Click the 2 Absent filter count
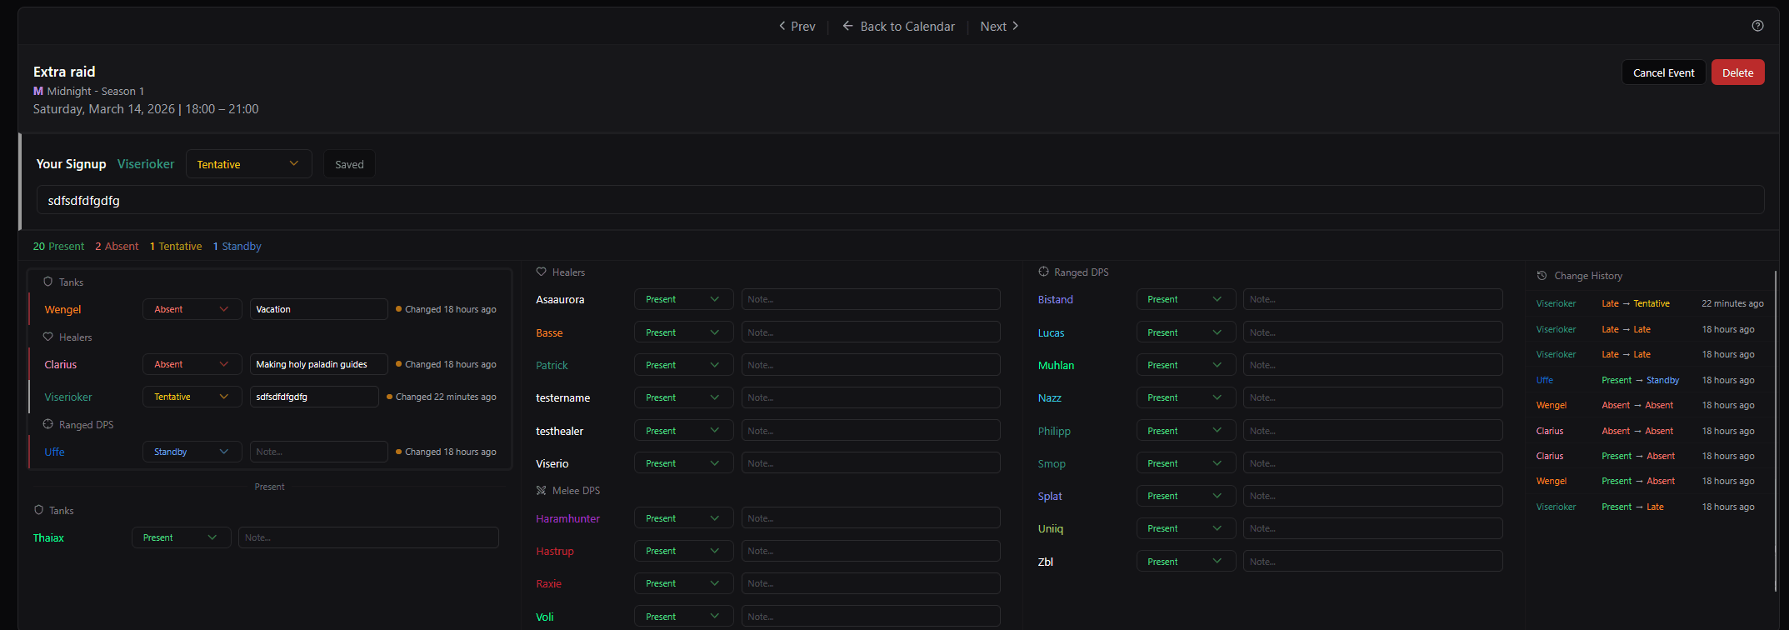The width and height of the screenshot is (1789, 630). pos(117,246)
